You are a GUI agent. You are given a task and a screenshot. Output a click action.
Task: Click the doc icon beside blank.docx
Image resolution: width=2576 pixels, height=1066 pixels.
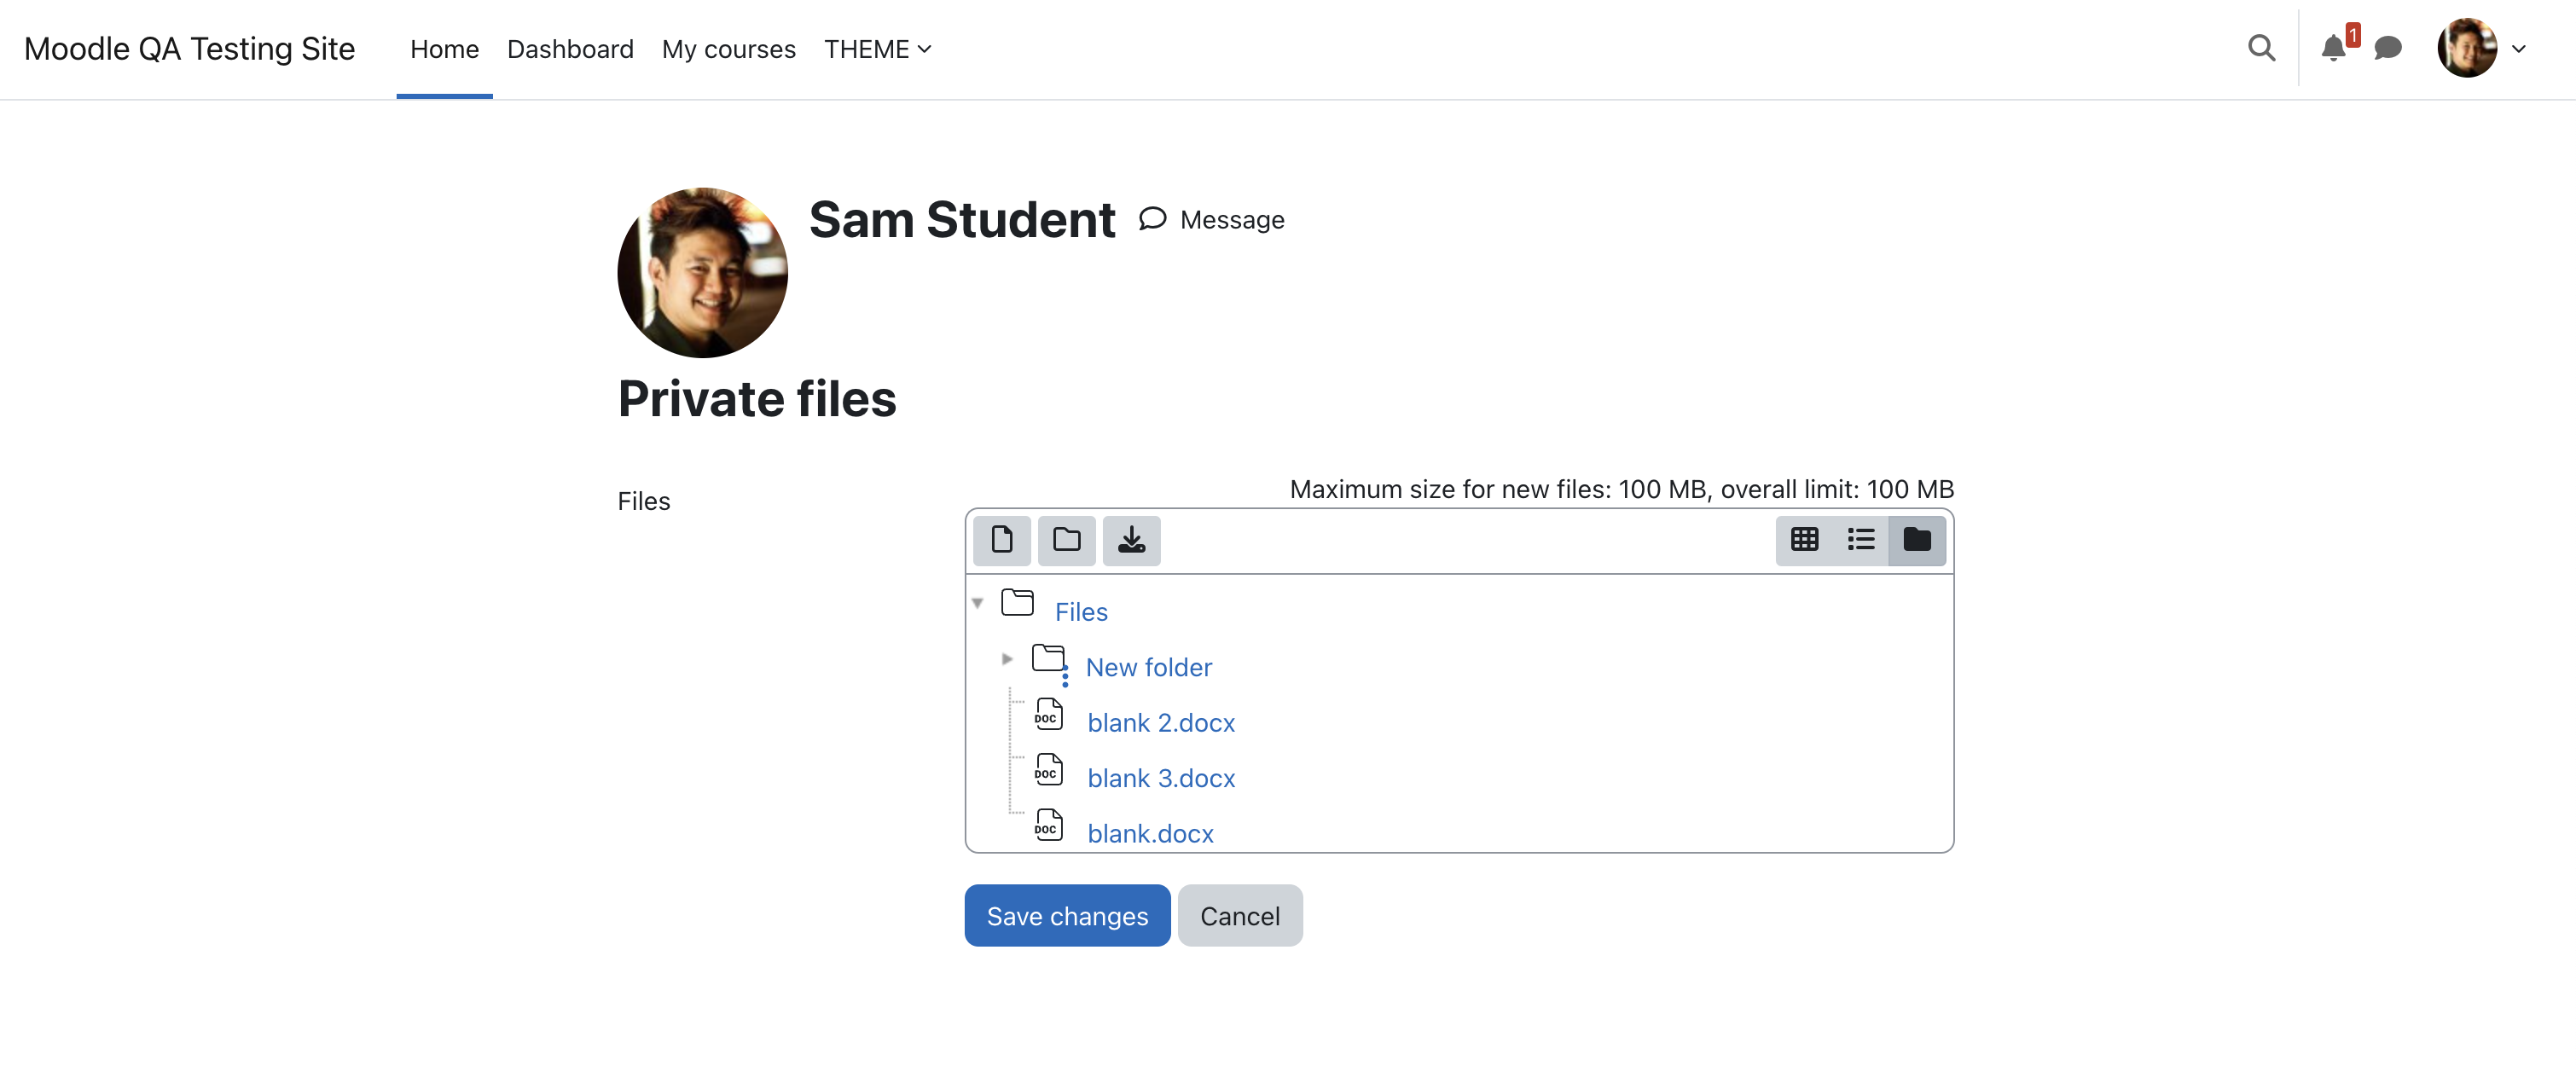[1048, 825]
